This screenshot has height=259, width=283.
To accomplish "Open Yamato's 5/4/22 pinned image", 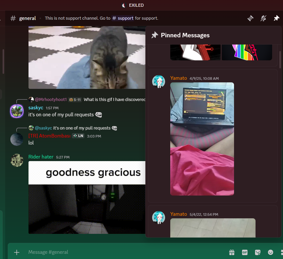I will (213, 228).
